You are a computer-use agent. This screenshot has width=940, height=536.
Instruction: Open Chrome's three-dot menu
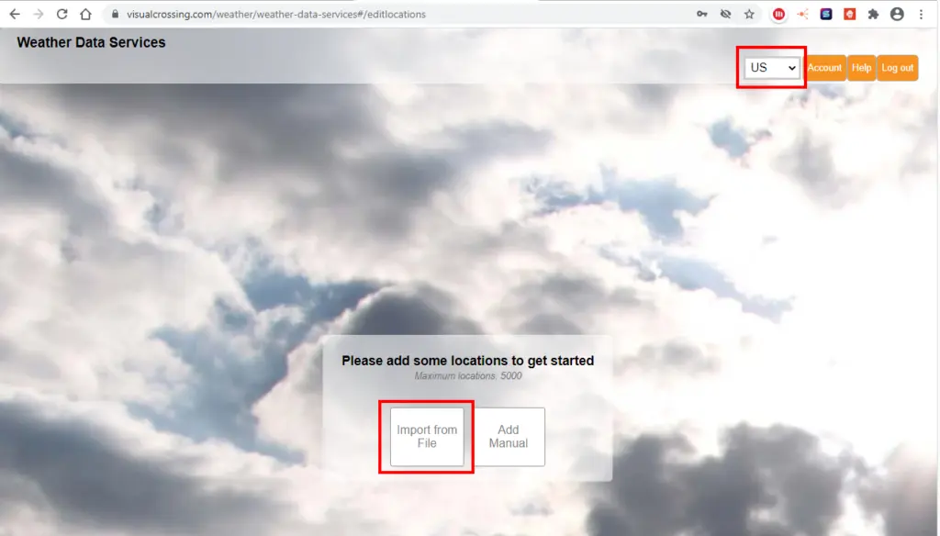pos(921,15)
